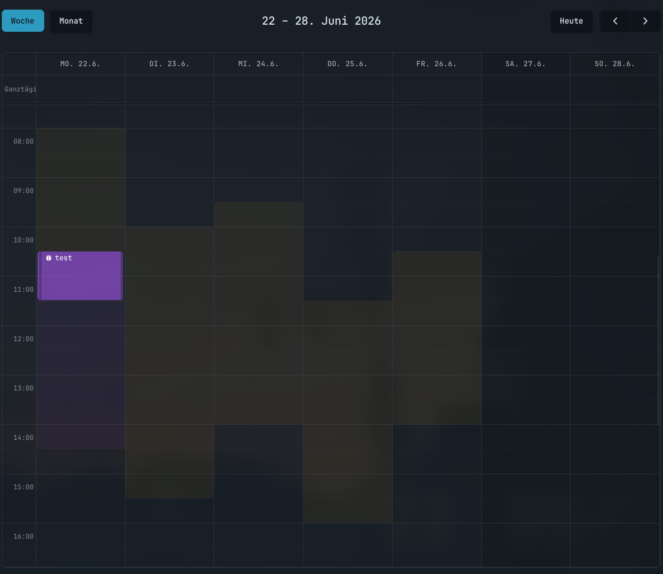Open the purple test event
The image size is (663, 574).
click(80, 276)
